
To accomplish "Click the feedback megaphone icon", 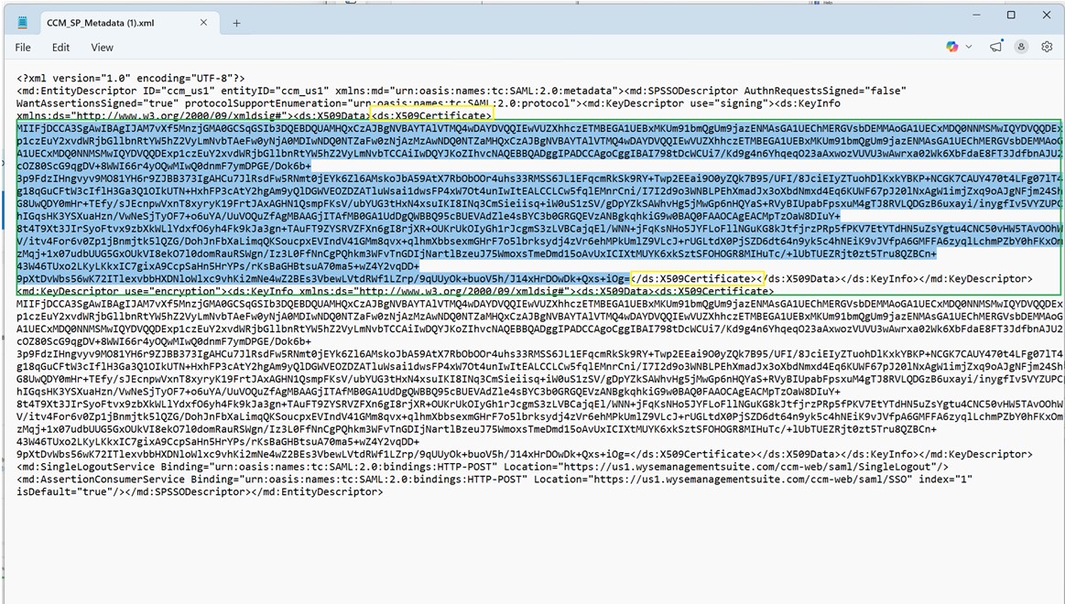I will pos(995,47).
